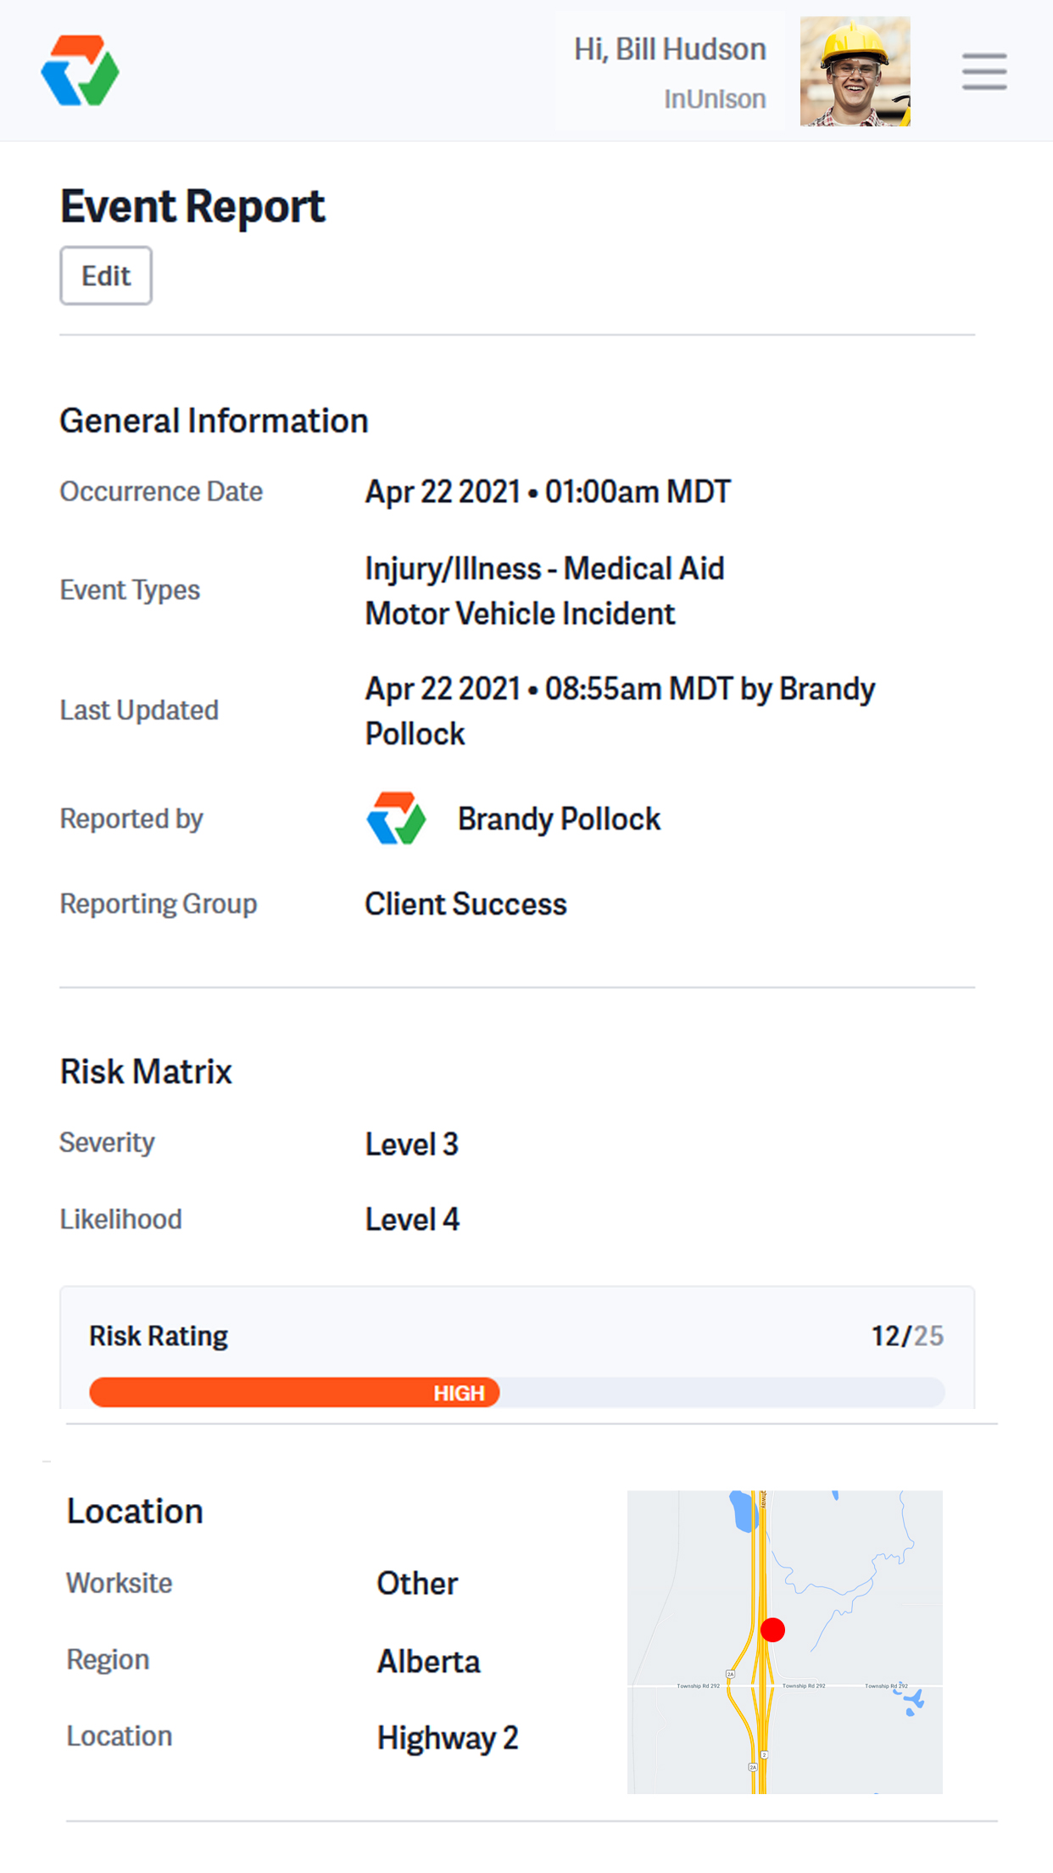
Task: Click the Highway 2 location text
Action: point(447,1738)
